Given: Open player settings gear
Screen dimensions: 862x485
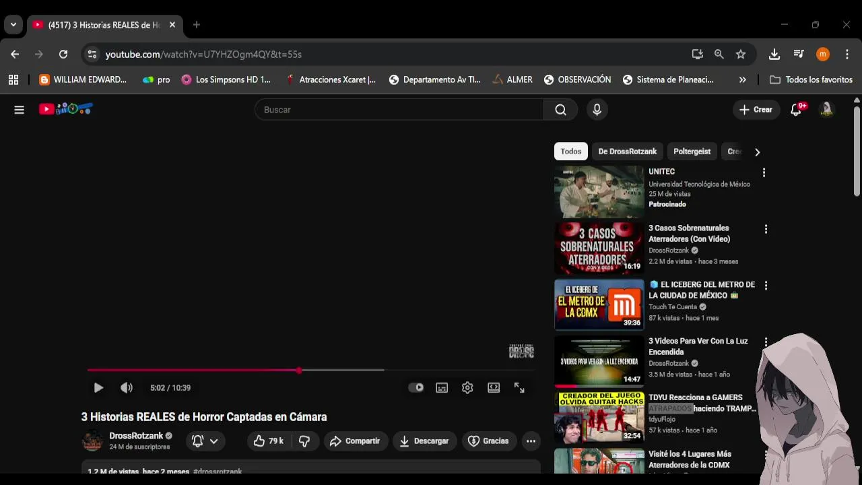Looking at the screenshot, I should coord(467,387).
